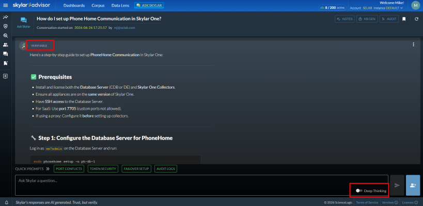
Task: Open the Dashboards menu
Action: (x=74, y=5)
